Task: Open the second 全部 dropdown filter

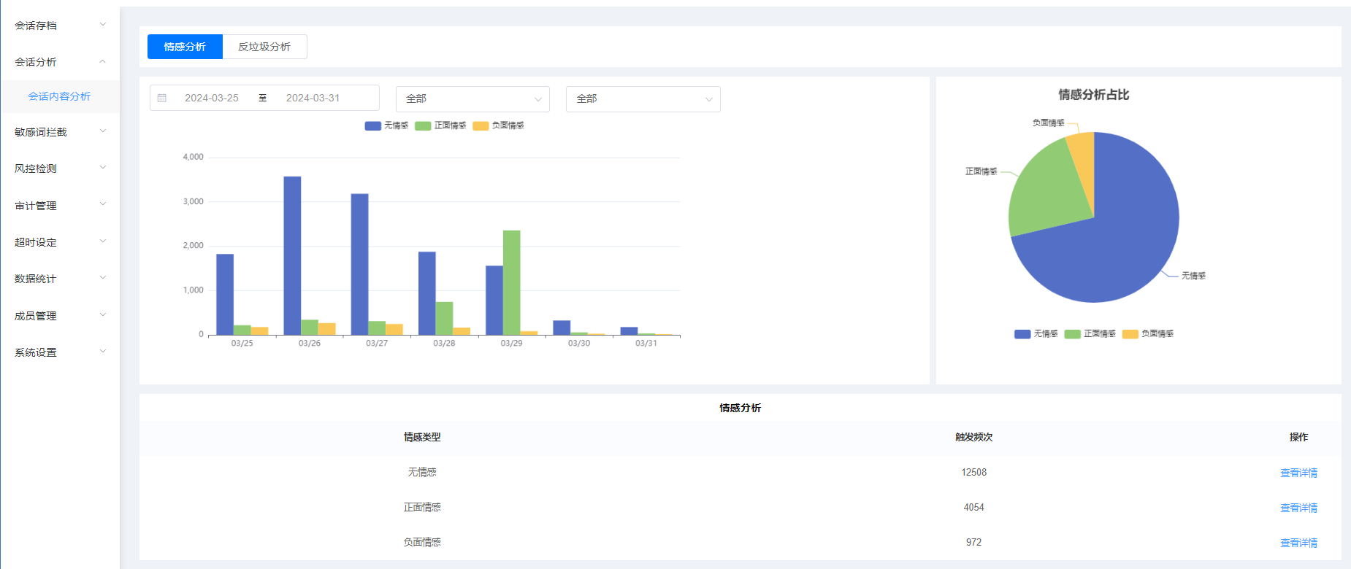Action: [643, 99]
